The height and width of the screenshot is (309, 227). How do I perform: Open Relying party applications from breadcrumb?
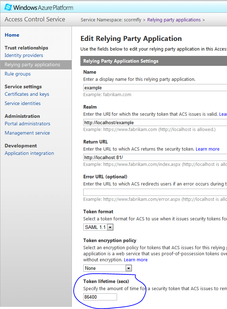pyautogui.click(x=174, y=20)
